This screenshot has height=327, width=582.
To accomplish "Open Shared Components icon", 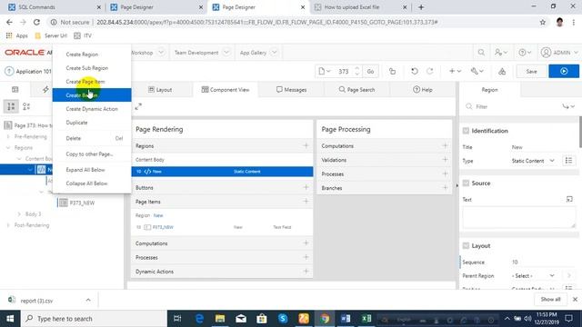I will click(x=502, y=71).
